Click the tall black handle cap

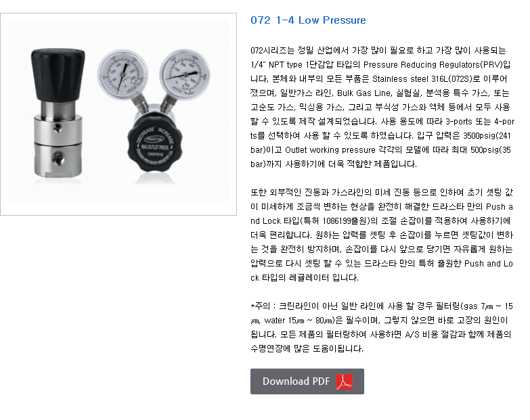[58, 74]
